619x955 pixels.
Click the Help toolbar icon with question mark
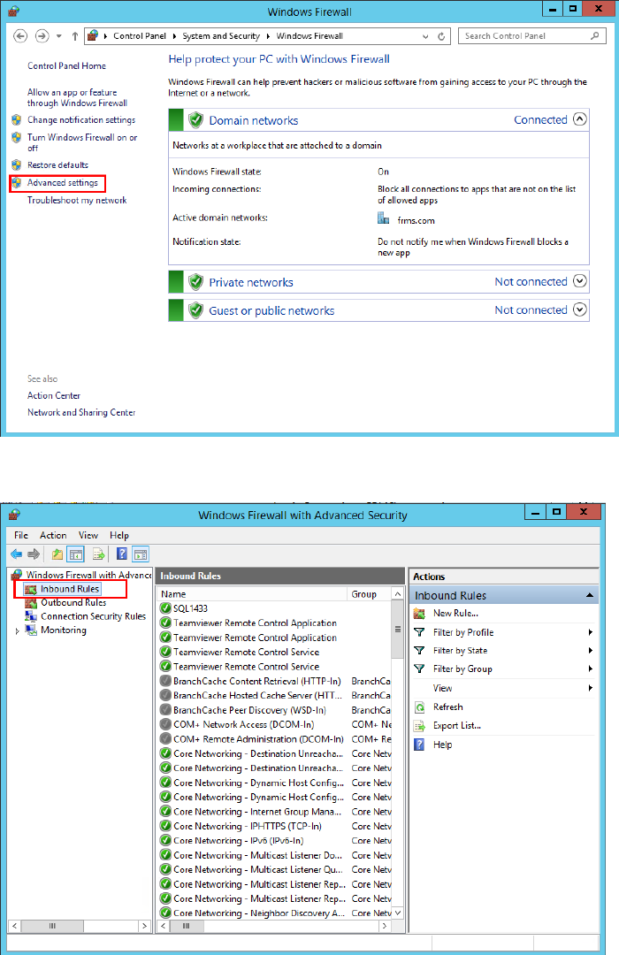(x=122, y=554)
